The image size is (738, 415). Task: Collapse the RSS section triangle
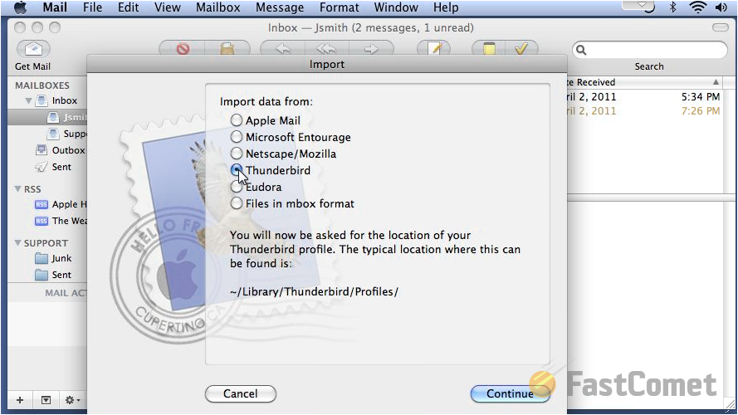pyautogui.click(x=17, y=188)
